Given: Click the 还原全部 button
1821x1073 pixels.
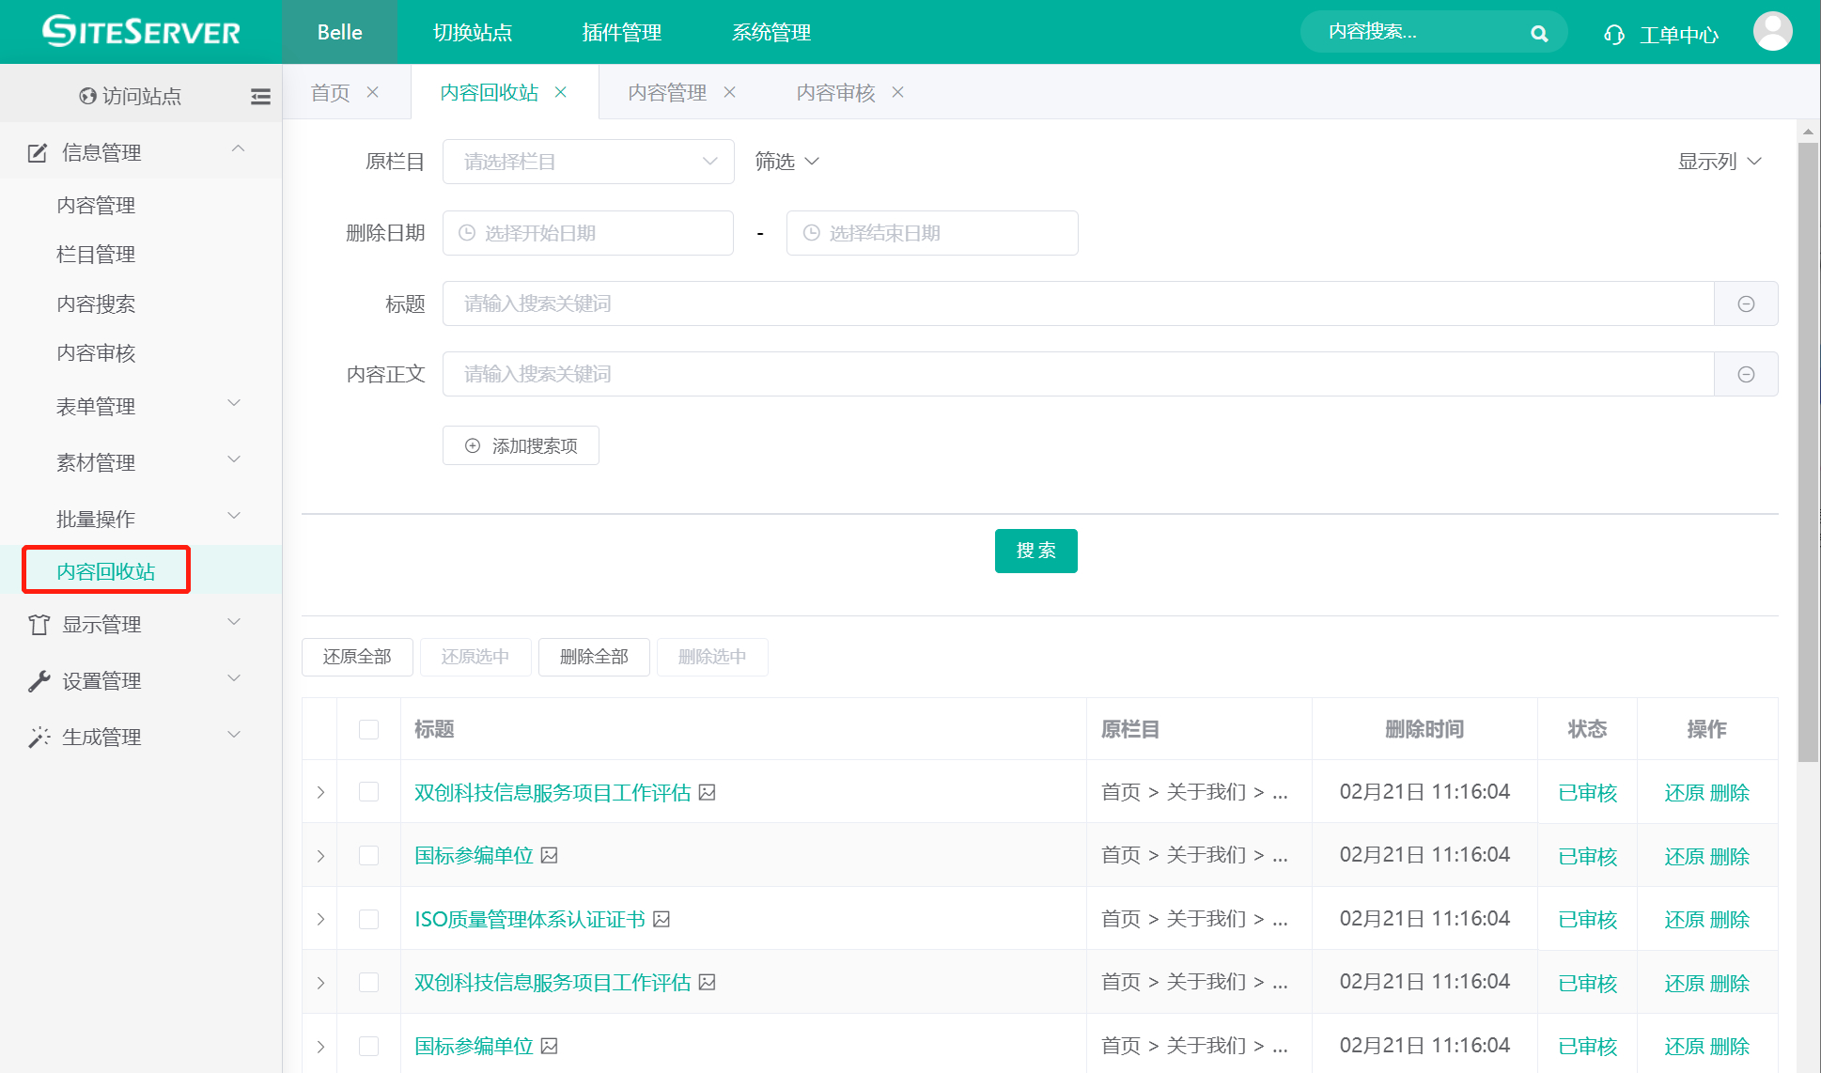Looking at the screenshot, I should (357, 657).
